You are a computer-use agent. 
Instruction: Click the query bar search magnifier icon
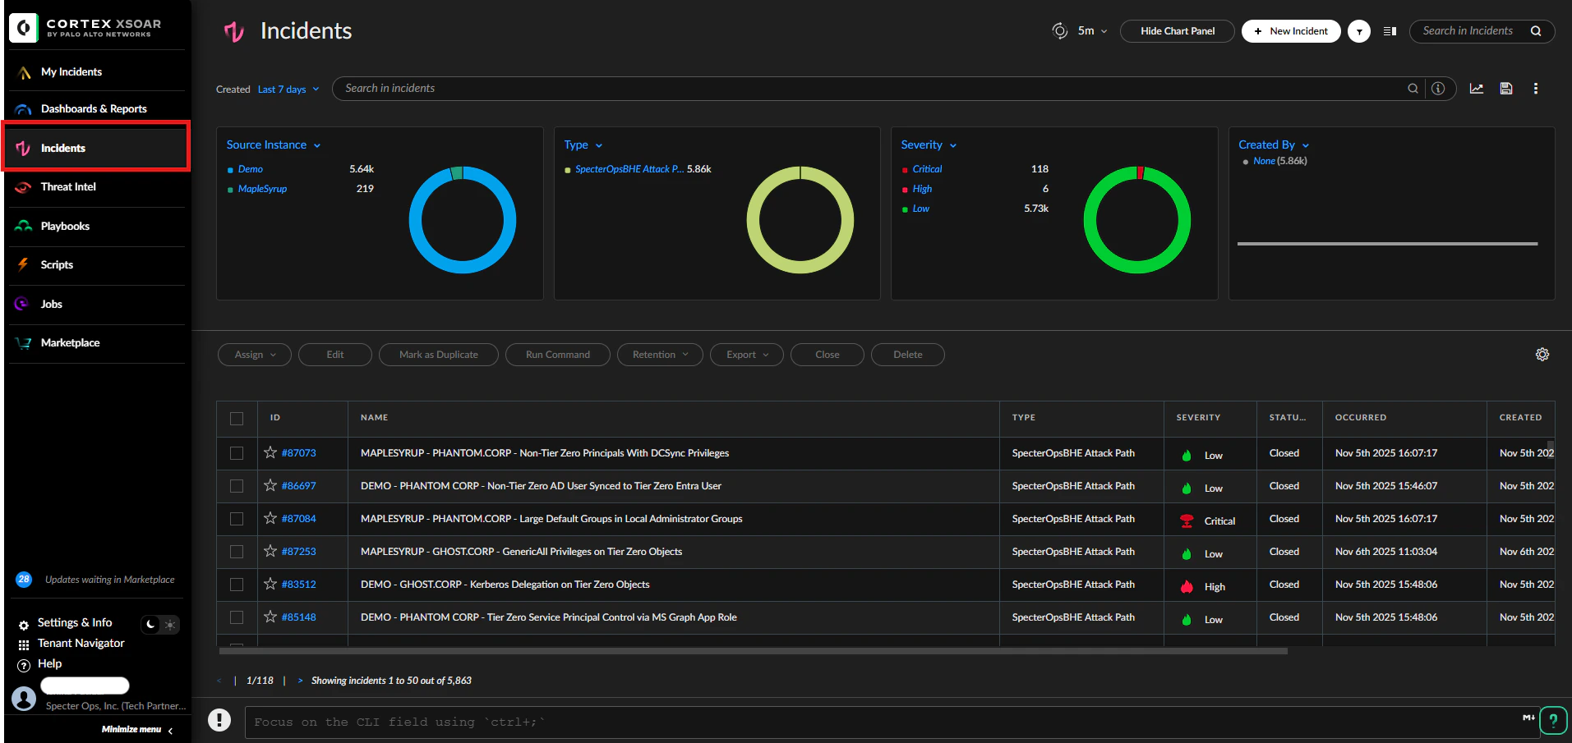tap(1413, 89)
